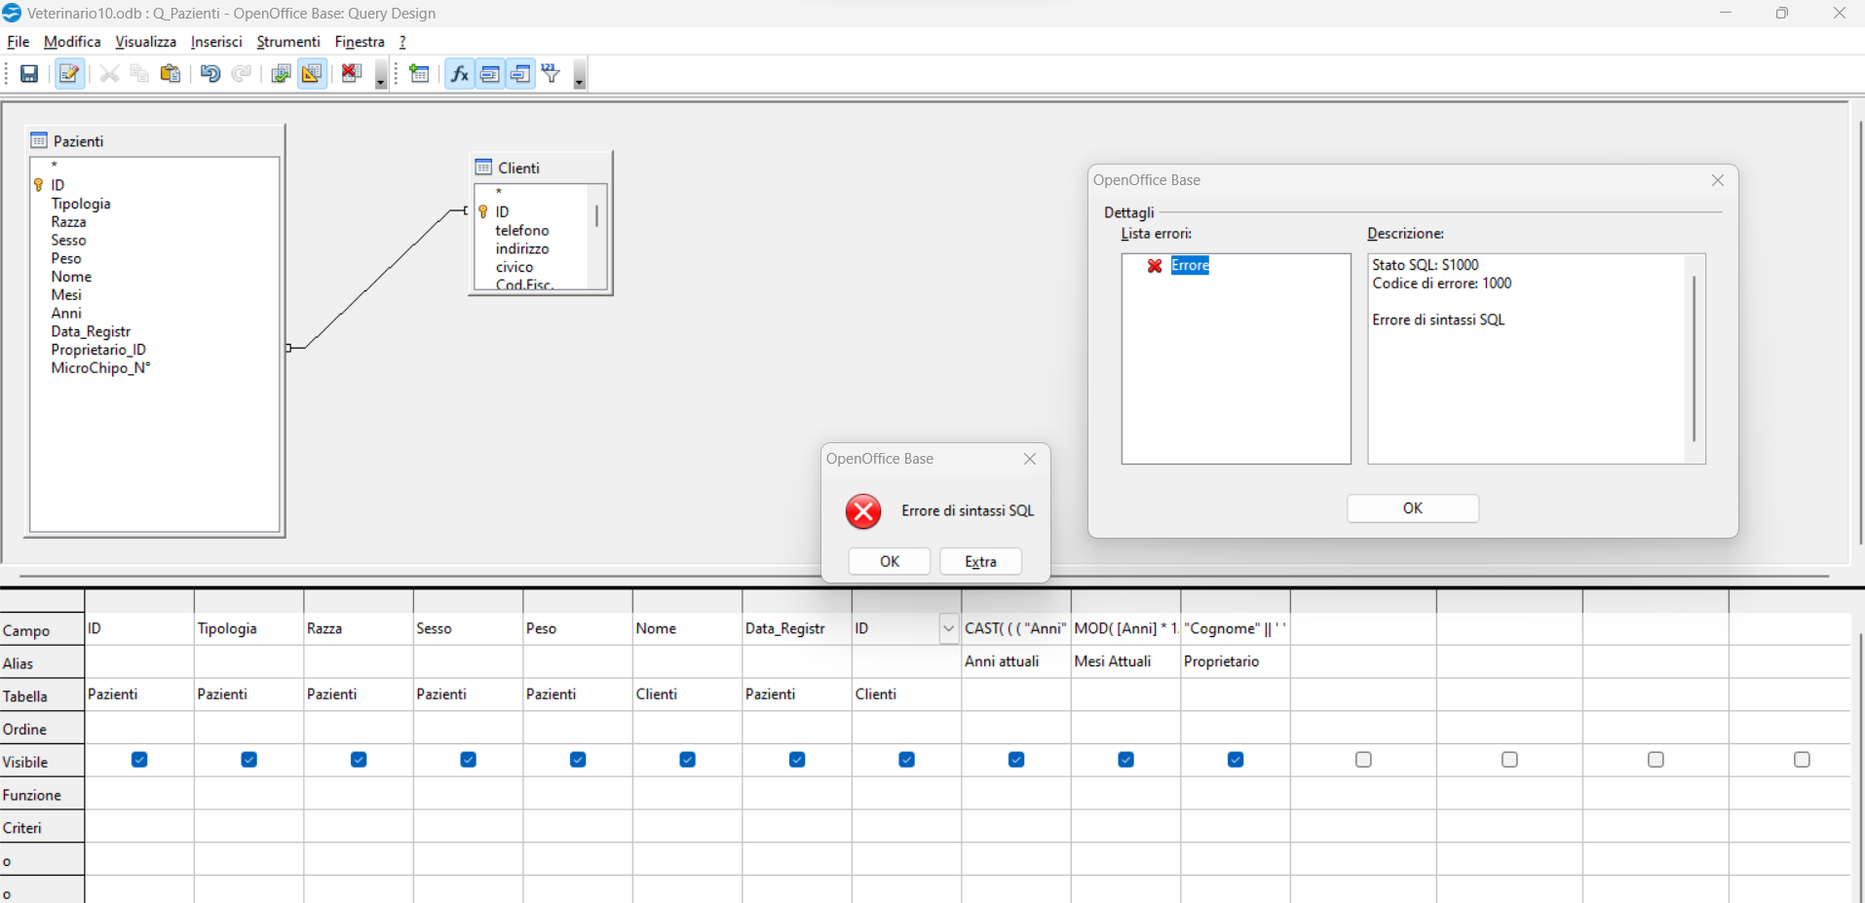
Task: Click the red Errore icon in error list
Action: (x=1155, y=266)
